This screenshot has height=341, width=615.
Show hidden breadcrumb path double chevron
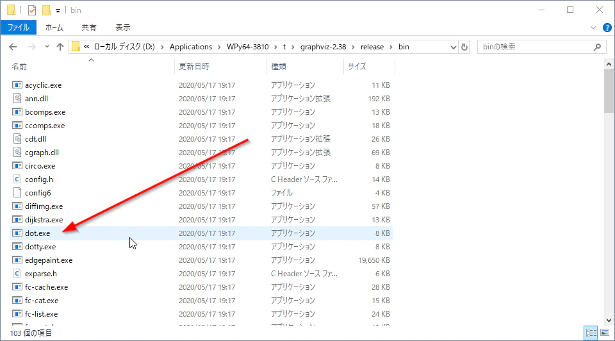coord(86,47)
